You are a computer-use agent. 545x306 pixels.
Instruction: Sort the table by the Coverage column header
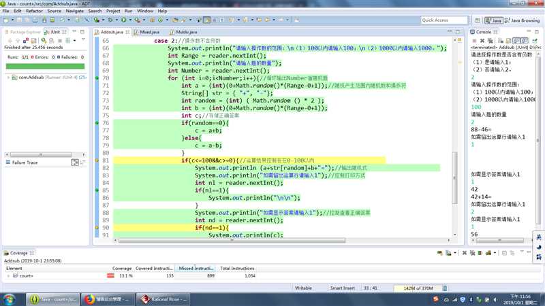click(x=122, y=268)
